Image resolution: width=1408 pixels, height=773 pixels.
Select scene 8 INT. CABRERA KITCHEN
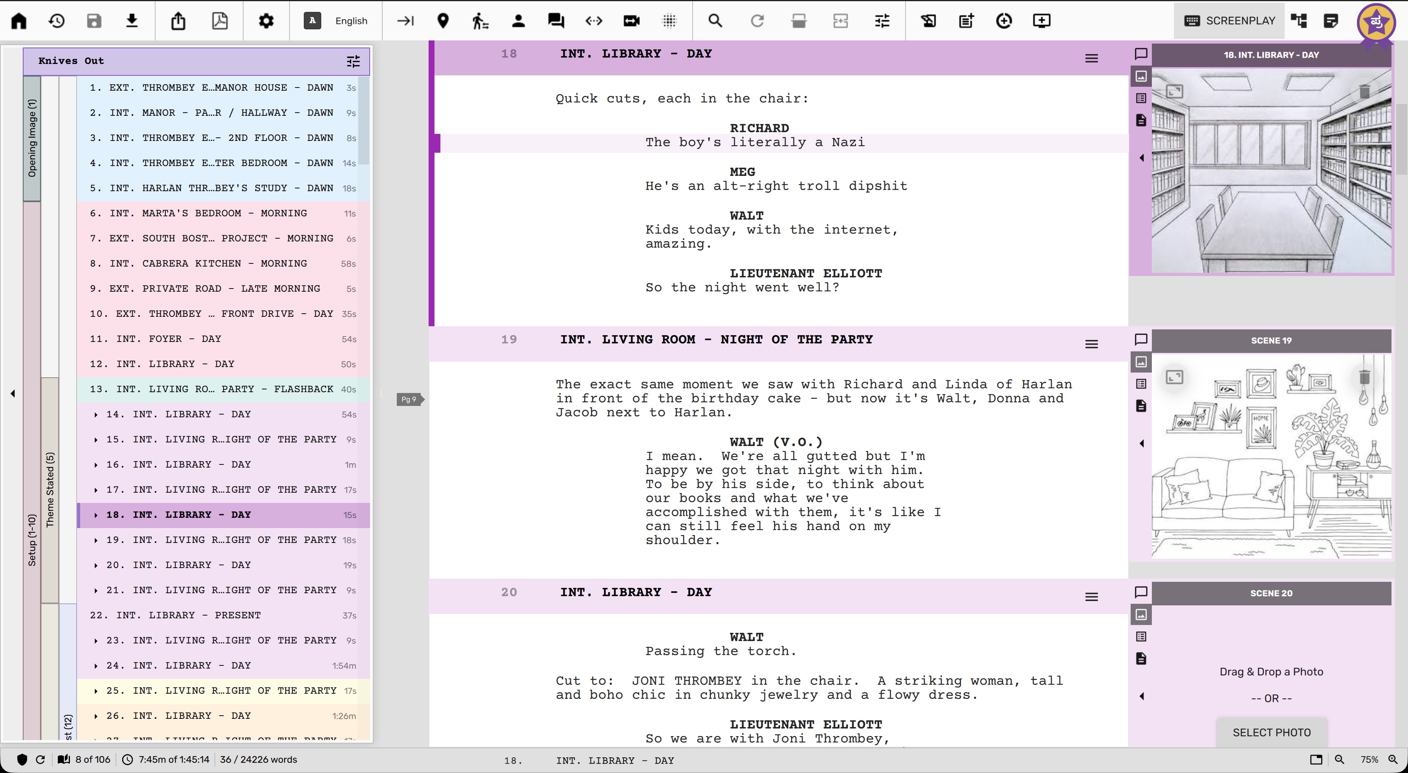208,263
